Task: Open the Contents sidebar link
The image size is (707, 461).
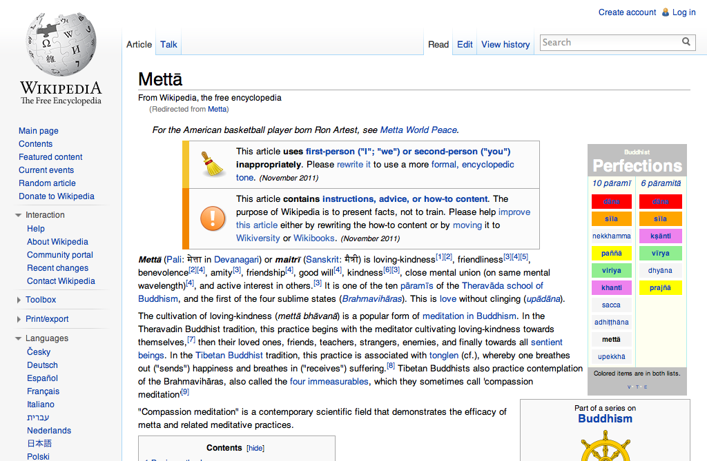Action: (x=36, y=144)
